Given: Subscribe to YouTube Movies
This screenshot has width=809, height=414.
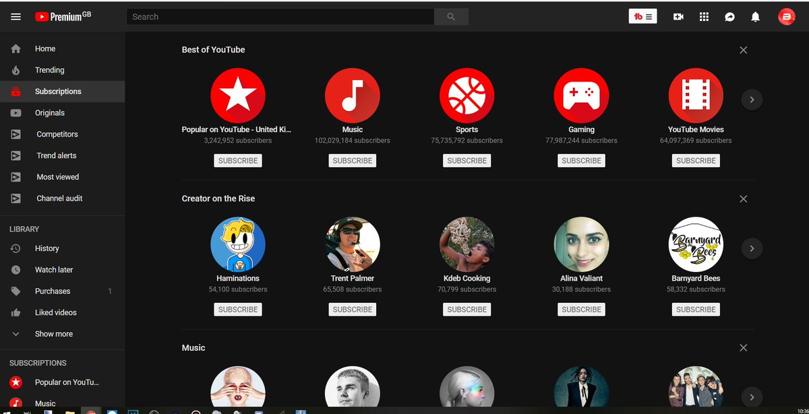Looking at the screenshot, I should click(696, 161).
